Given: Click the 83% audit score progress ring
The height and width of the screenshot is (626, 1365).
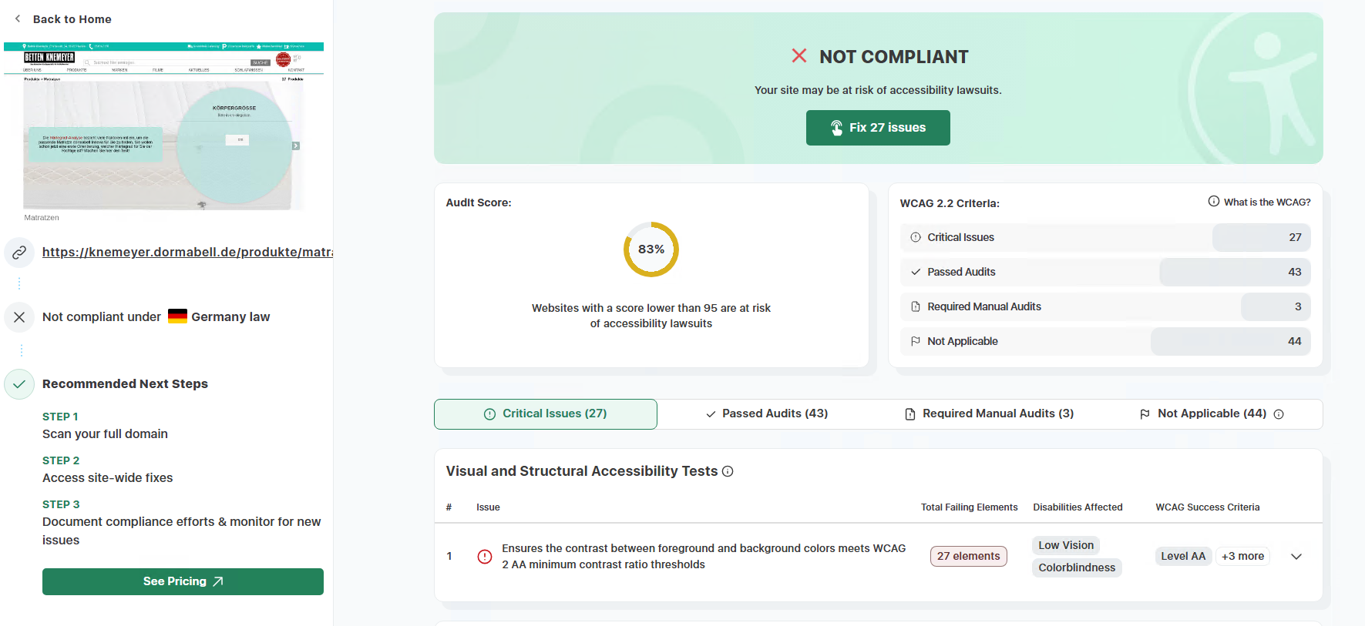Looking at the screenshot, I should point(651,249).
